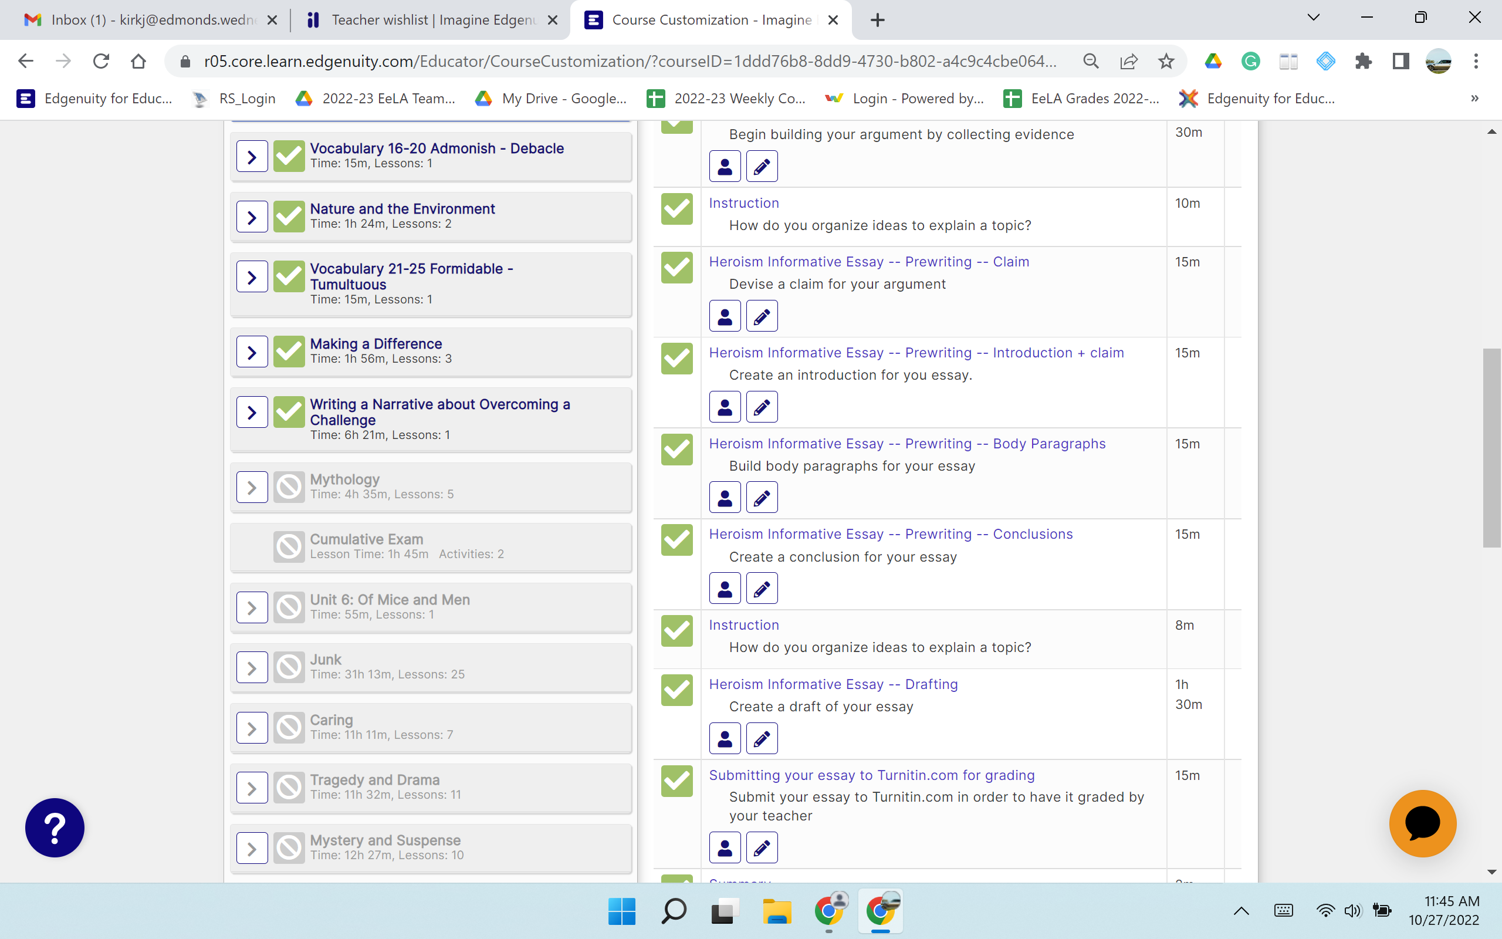Click the Grammarly extension icon in toolbar
Screen dimensions: 1502x939
coord(1250,61)
